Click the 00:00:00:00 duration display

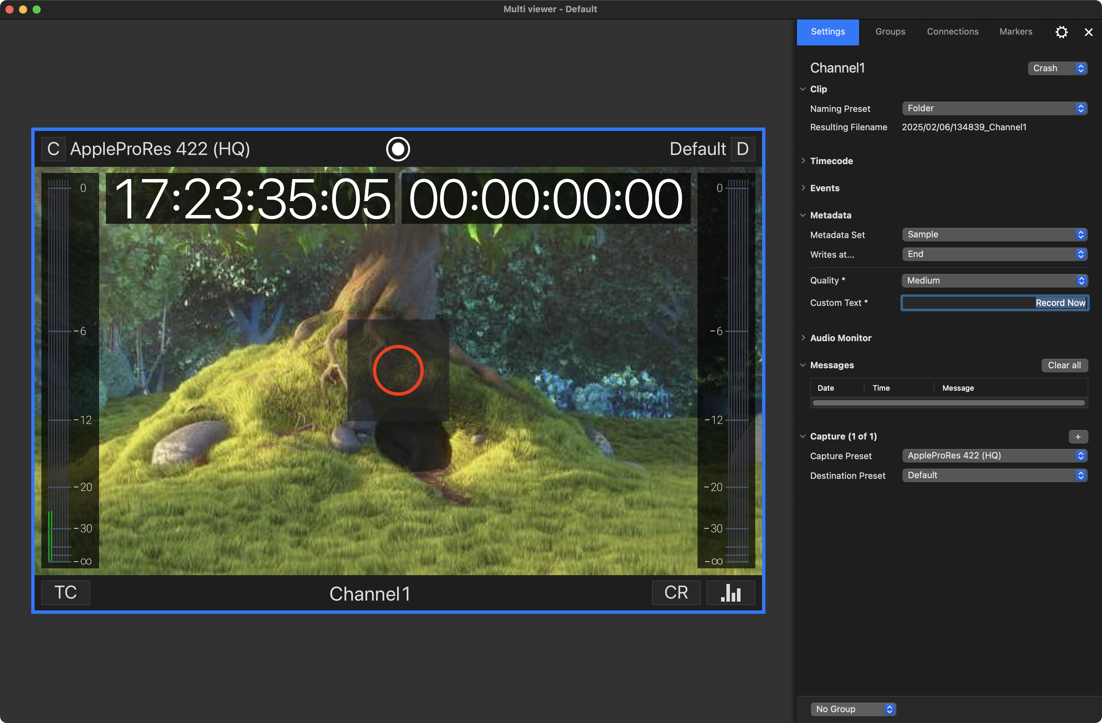(x=546, y=199)
